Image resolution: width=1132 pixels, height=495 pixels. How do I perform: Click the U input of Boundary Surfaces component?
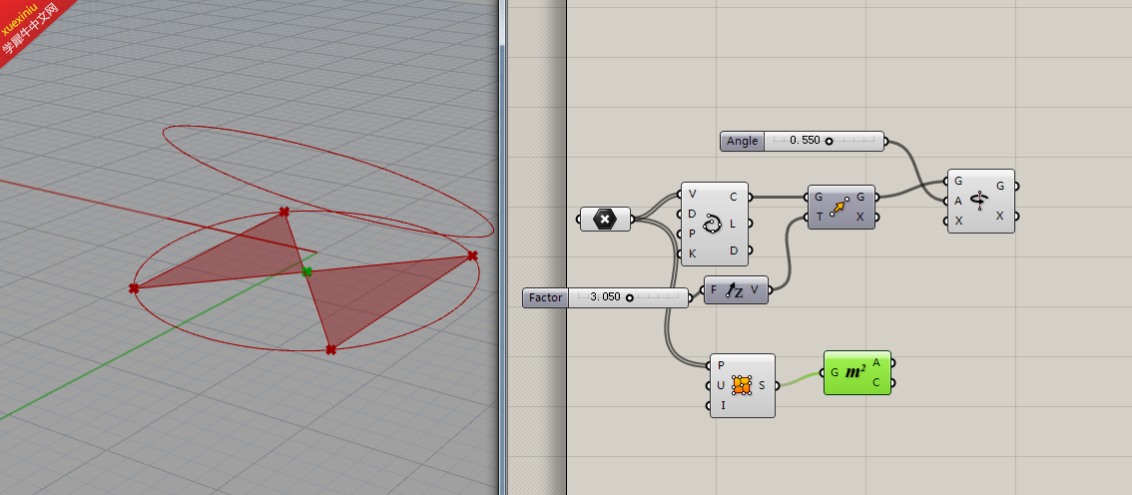[x=721, y=385]
